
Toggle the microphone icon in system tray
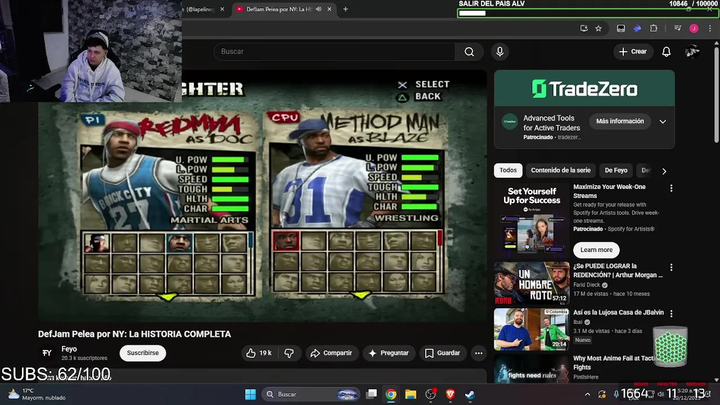[x=616, y=394]
